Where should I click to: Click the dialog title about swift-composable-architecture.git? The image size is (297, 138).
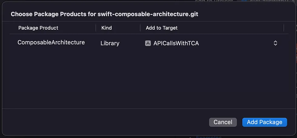[x=104, y=14]
